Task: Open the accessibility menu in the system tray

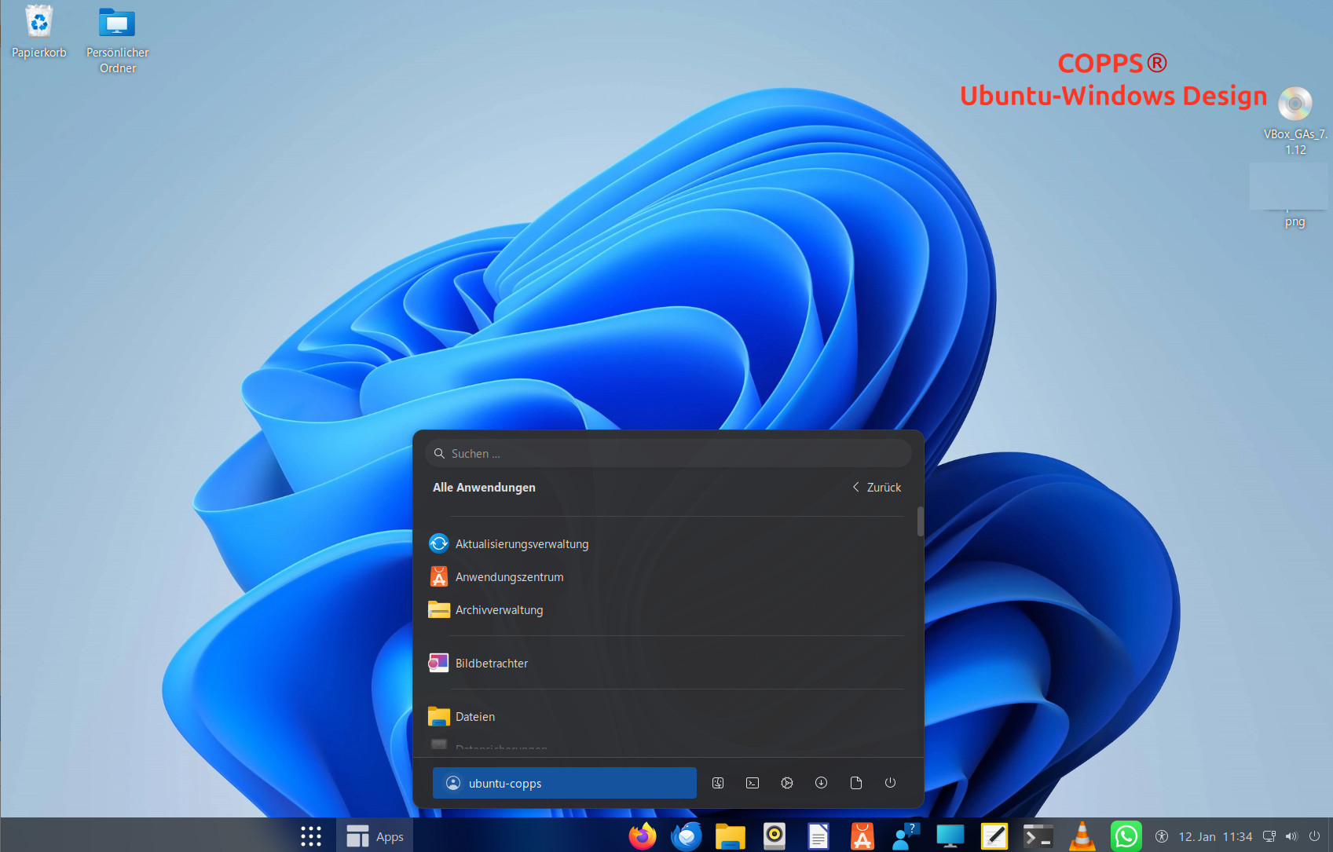Action: 1162,836
